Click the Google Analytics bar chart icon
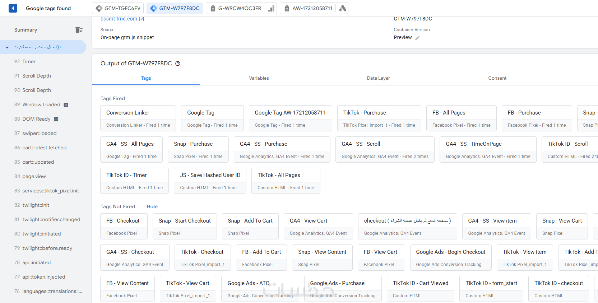Viewport: 598px width, 303px height. (x=271, y=8)
